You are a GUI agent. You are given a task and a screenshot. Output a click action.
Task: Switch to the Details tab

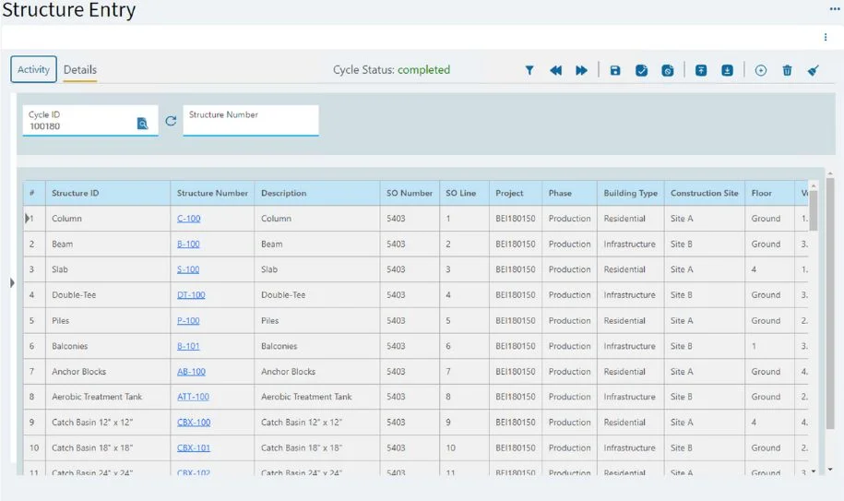coord(80,70)
